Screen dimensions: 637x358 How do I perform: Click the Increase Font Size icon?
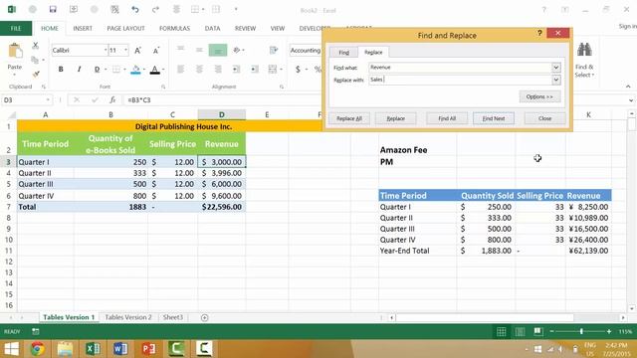[137, 51]
